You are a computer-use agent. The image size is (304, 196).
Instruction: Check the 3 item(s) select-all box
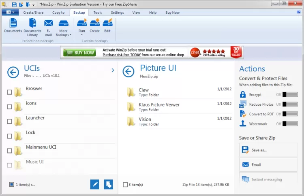tap(125, 185)
